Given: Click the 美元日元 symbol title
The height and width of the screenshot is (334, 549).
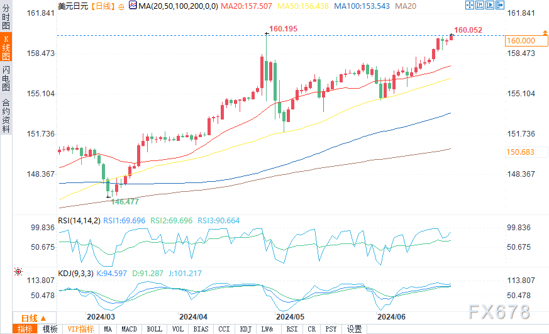Looking at the screenshot, I should tap(73, 6).
